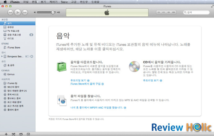Click the Play button

(x=18, y=12)
